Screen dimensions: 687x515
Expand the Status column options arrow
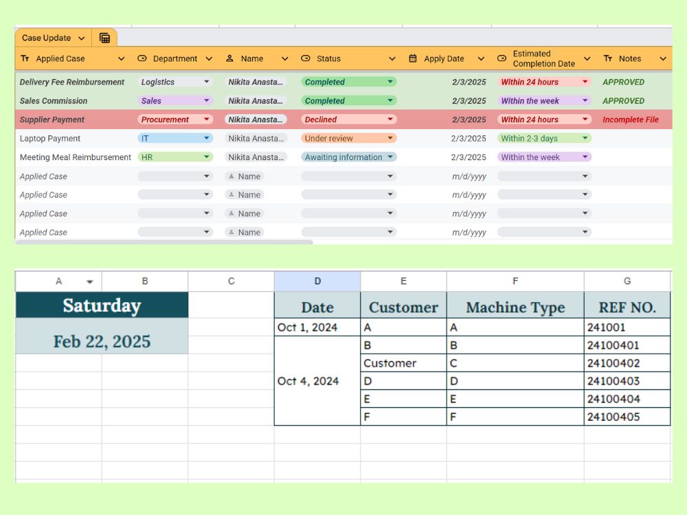point(392,58)
